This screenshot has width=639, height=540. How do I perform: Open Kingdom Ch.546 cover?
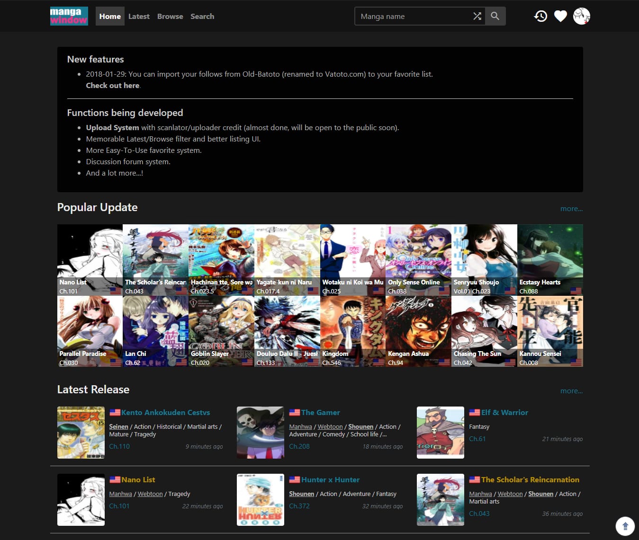coord(353,331)
